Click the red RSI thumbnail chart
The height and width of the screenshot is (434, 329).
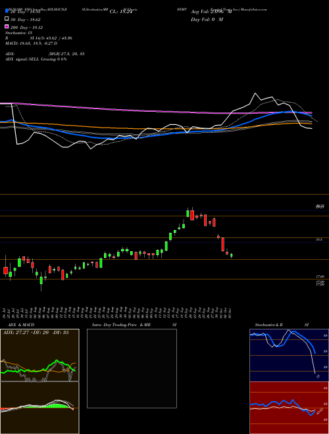click(289, 408)
